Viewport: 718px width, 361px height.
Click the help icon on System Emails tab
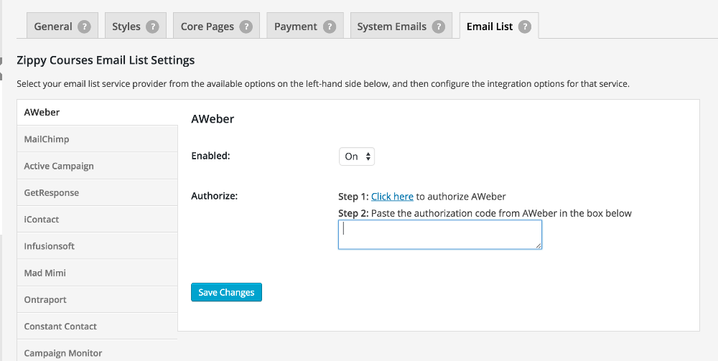coord(438,27)
